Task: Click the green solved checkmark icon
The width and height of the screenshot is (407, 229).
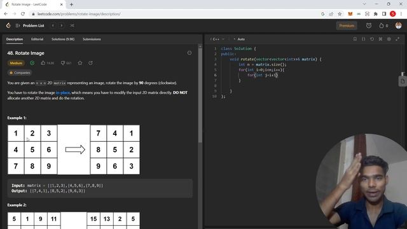Action: click(32, 63)
